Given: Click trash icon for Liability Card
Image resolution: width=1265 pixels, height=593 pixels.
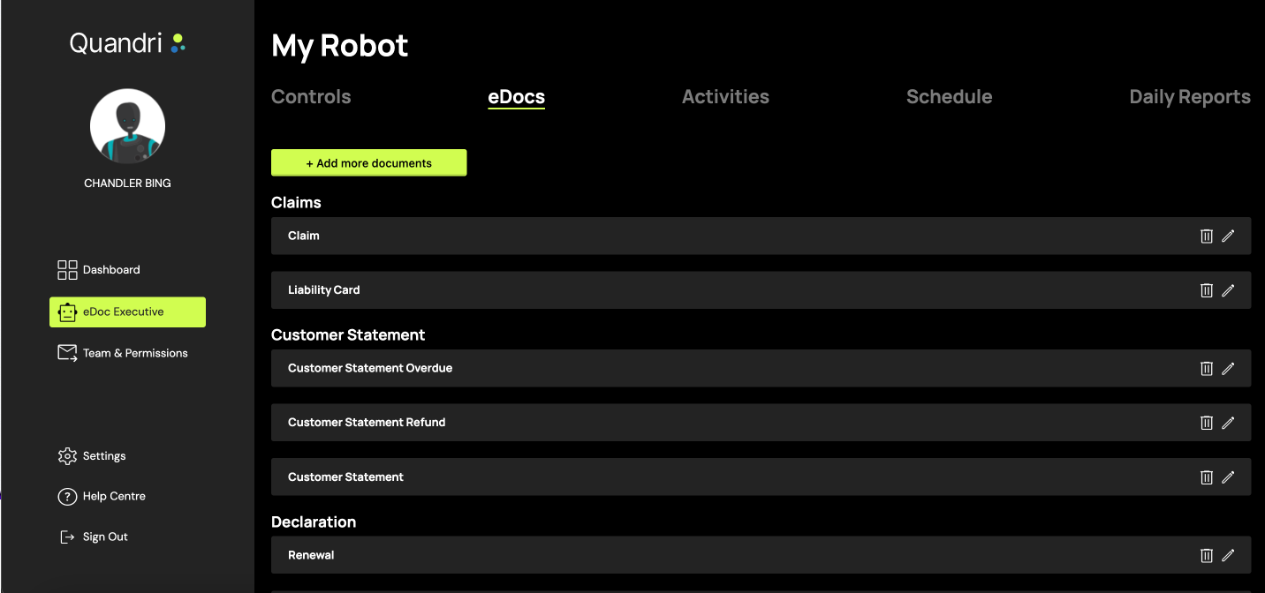Looking at the screenshot, I should pos(1206,290).
